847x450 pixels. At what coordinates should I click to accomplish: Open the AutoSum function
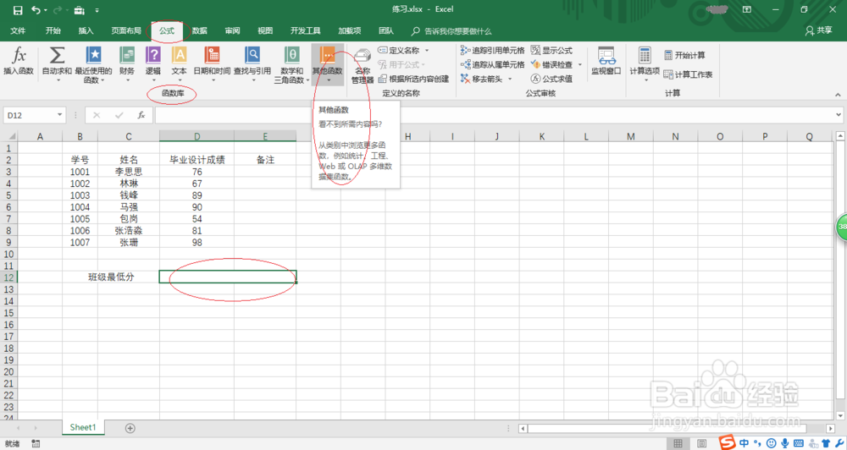pos(57,63)
